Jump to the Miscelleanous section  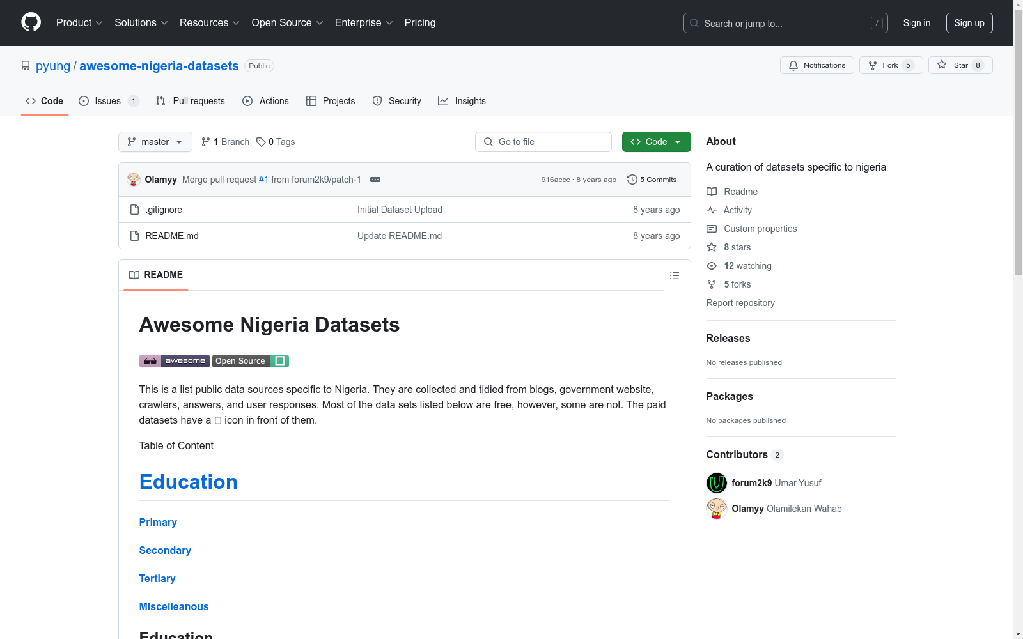[174, 606]
